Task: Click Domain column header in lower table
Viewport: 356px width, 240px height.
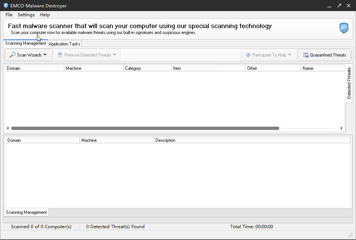Action: pos(43,140)
